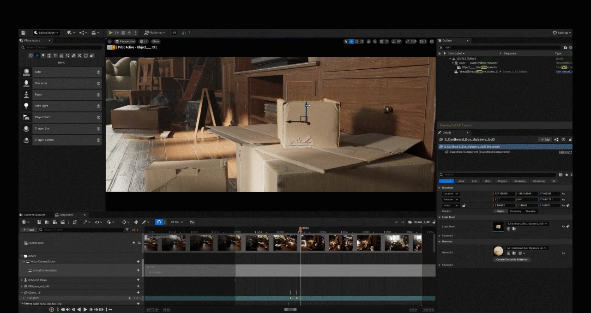
Task: Open the Sequencer wrench actions menu
Action: point(86,222)
